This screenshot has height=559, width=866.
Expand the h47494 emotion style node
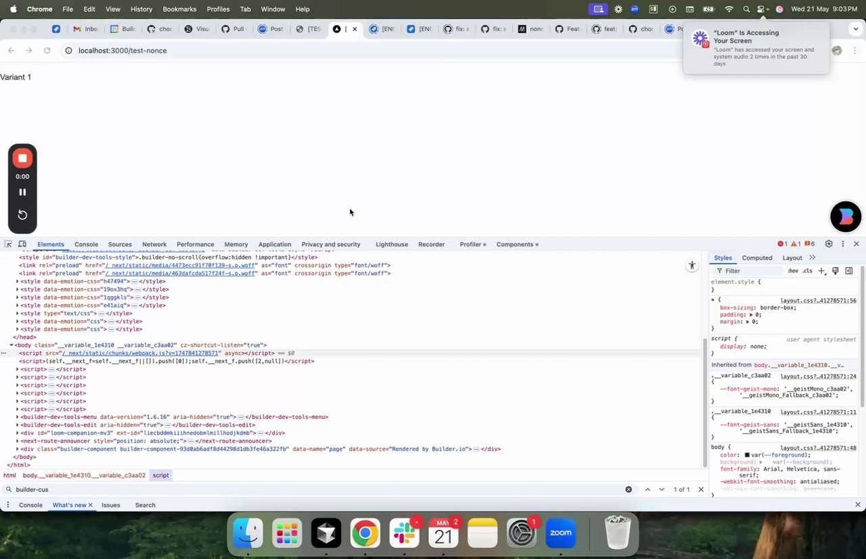[x=17, y=281]
